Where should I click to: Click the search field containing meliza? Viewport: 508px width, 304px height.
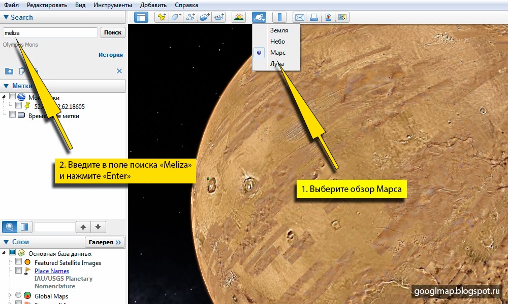point(50,32)
